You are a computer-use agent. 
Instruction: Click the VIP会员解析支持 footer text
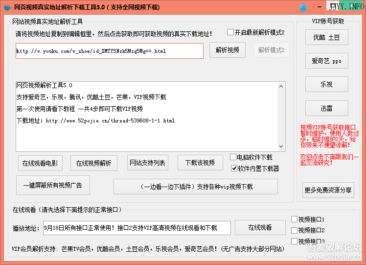(148, 249)
